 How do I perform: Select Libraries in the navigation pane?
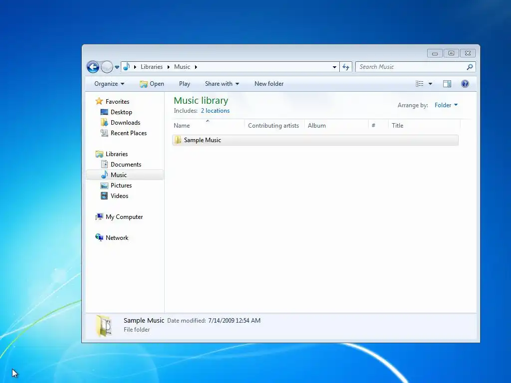pos(117,154)
